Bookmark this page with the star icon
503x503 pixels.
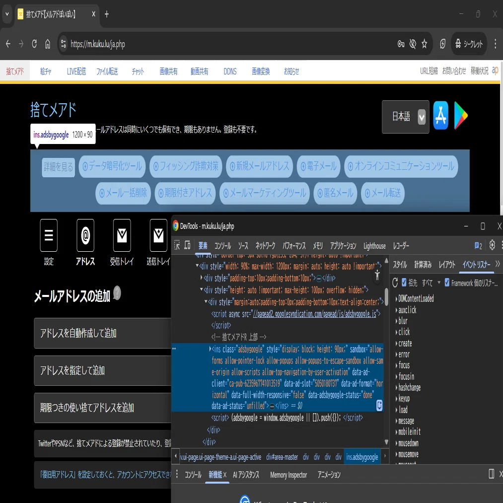tap(425, 44)
